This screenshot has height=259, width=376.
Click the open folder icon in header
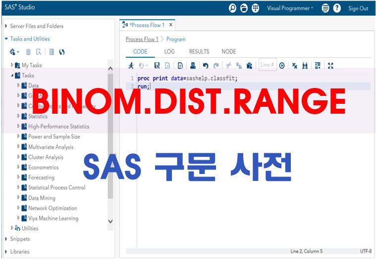[244, 8]
